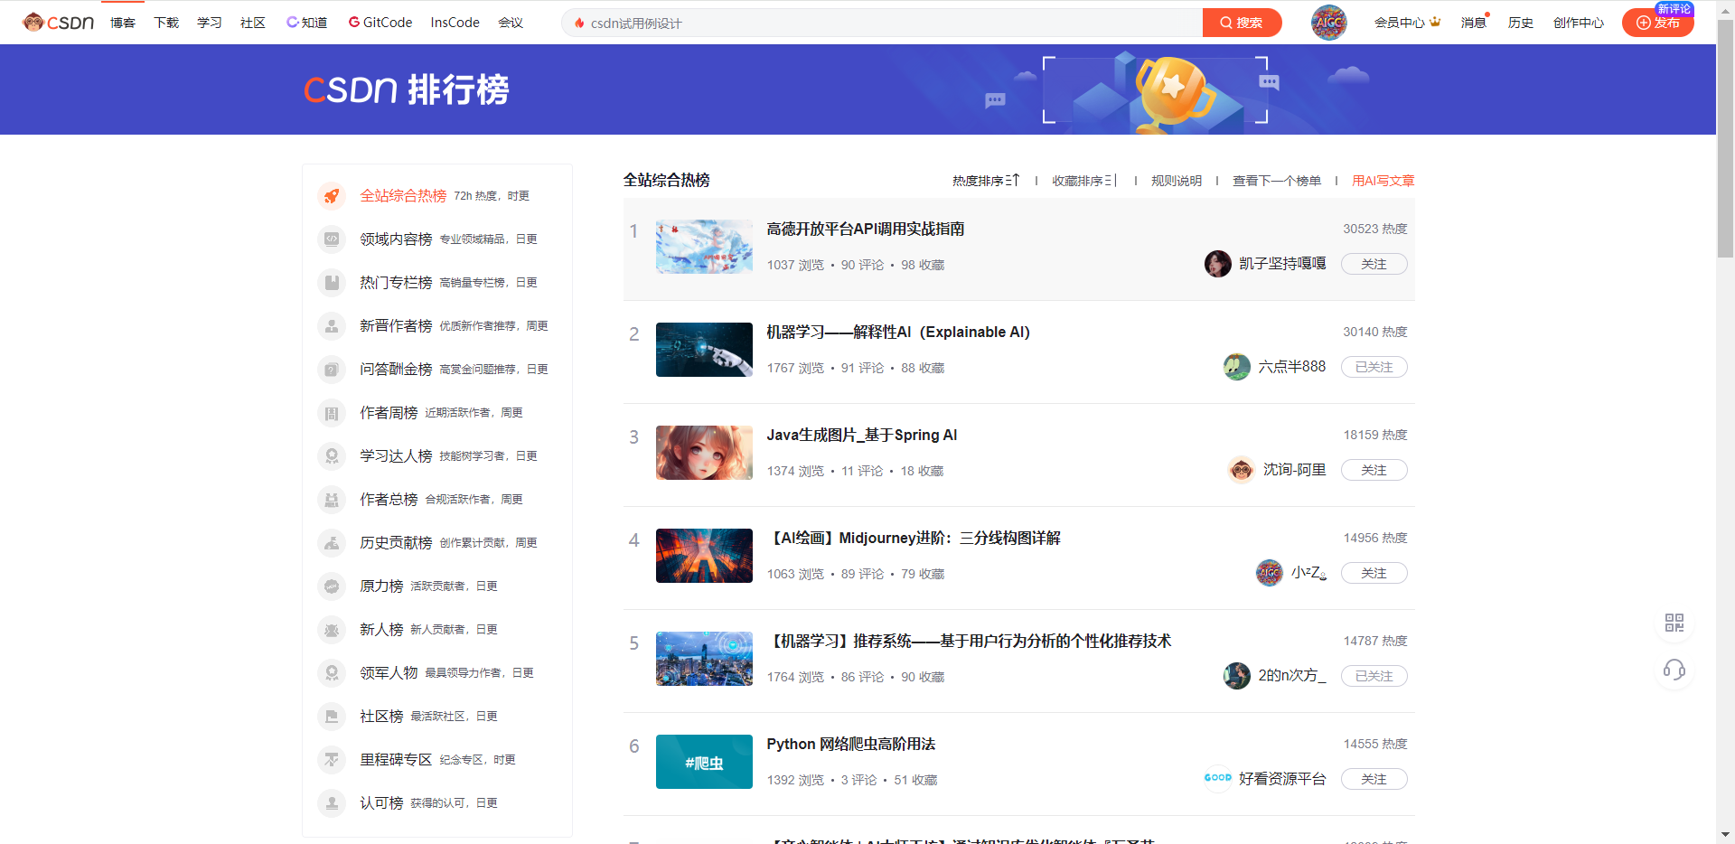The width and height of the screenshot is (1735, 844).
Task: Click the icon beside 学习达人榜
Action: (x=332, y=456)
